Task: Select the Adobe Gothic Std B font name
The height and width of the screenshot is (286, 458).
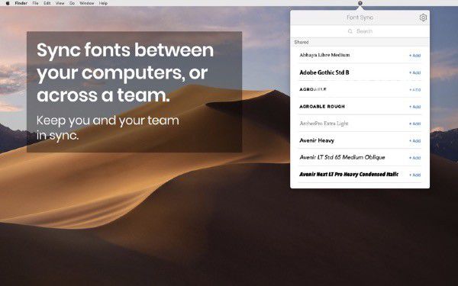Action: click(324, 72)
